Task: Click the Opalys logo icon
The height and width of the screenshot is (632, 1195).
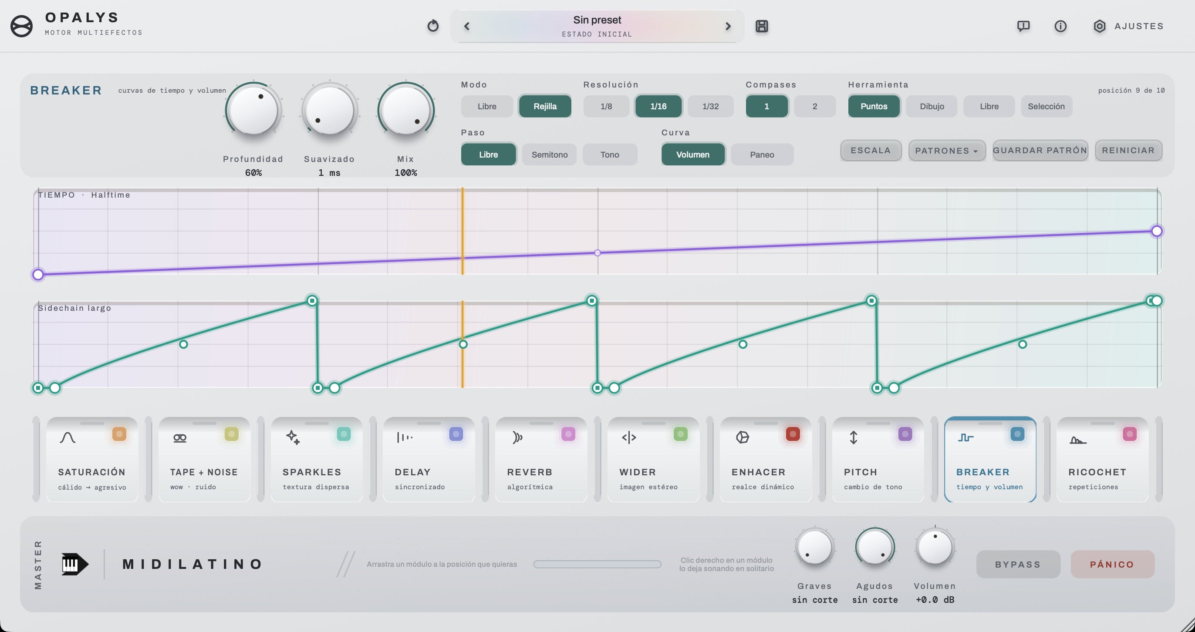Action: tap(21, 26)
